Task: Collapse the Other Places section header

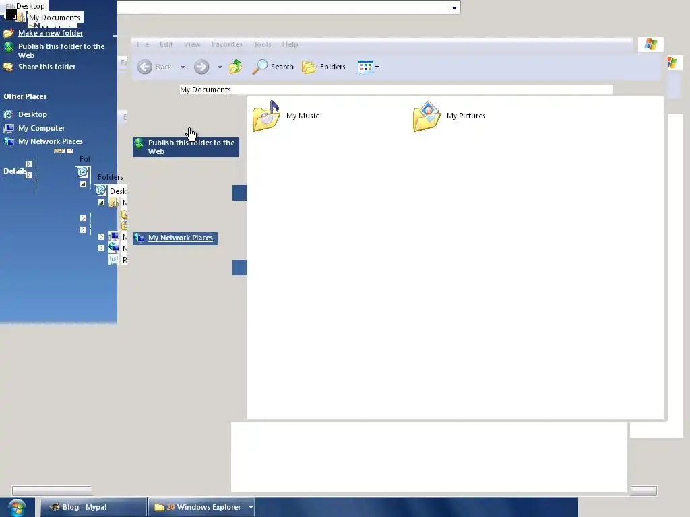Action: pyautogui.click(x=25, y=96)
